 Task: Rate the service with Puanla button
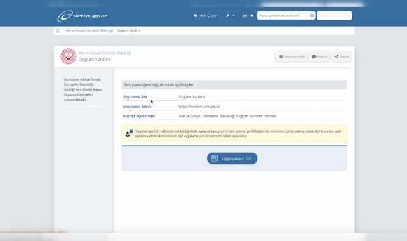click(x=319, y=56)
